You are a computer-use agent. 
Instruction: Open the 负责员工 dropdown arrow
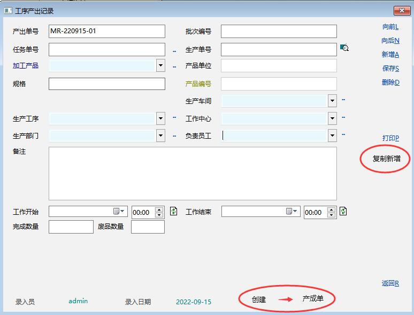pos(332,136)
